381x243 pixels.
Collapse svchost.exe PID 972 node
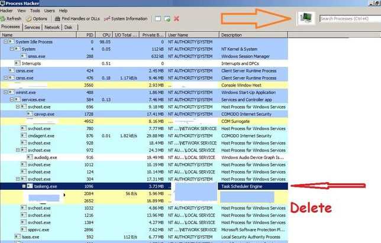18,150
